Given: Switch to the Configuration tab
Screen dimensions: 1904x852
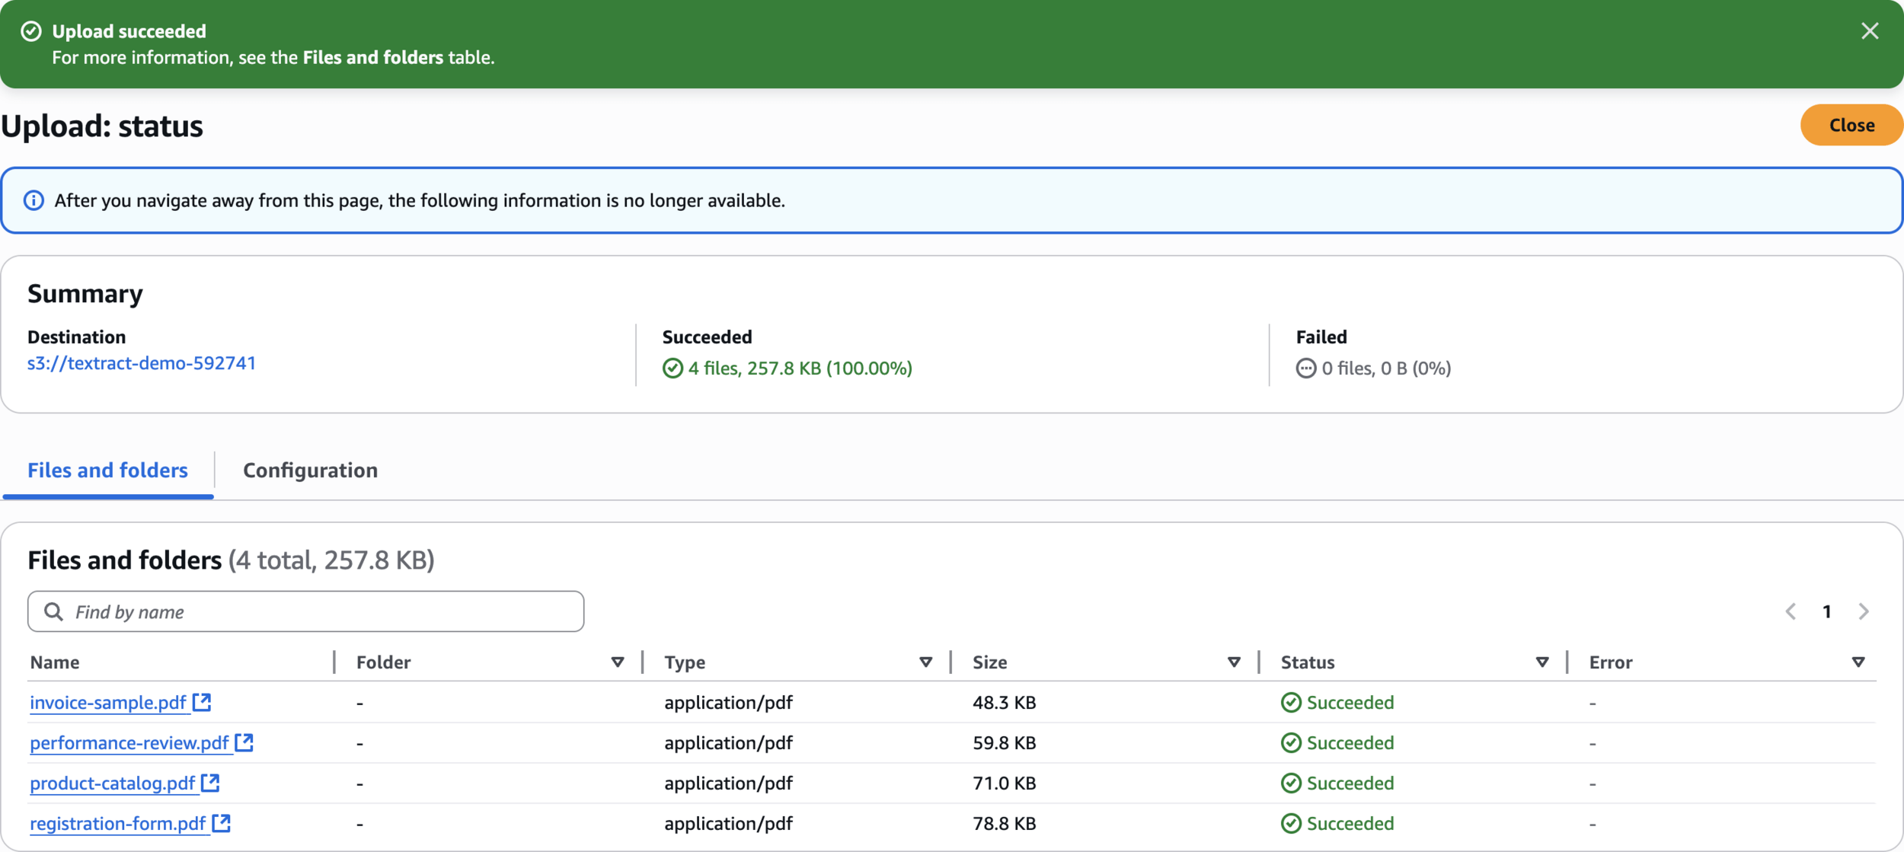Looking at the screenshot, I should [310, 470].
